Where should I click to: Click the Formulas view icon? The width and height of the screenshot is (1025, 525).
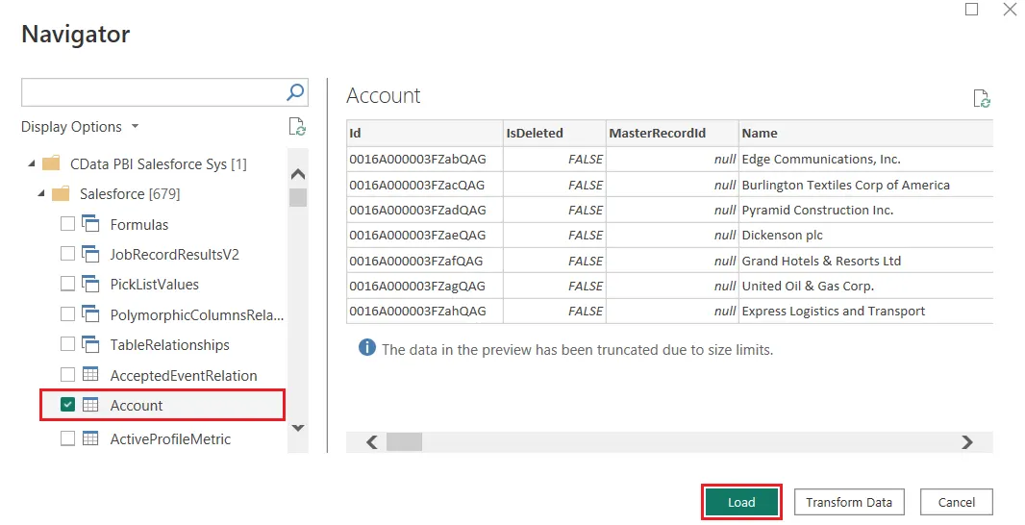point(91,224)
